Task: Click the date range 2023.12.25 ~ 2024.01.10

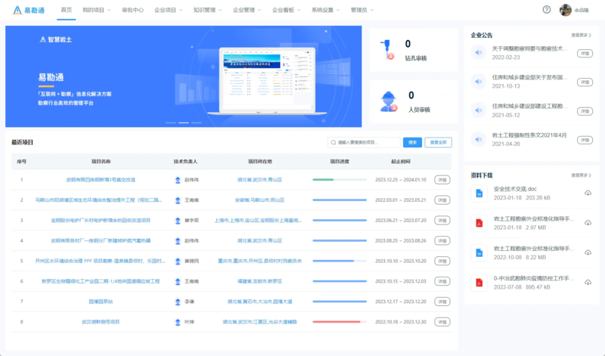Action: coord(401,180)
